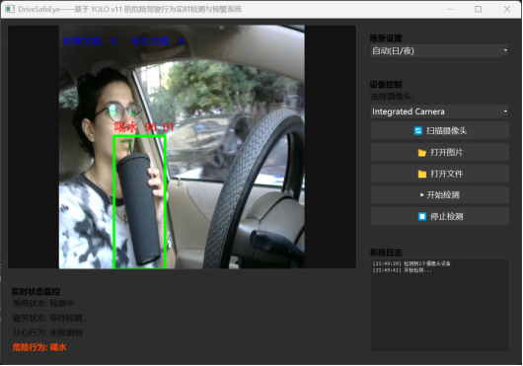
Task: Click inside the 系统日志 log text area
Action: click(x=439, y=306)
